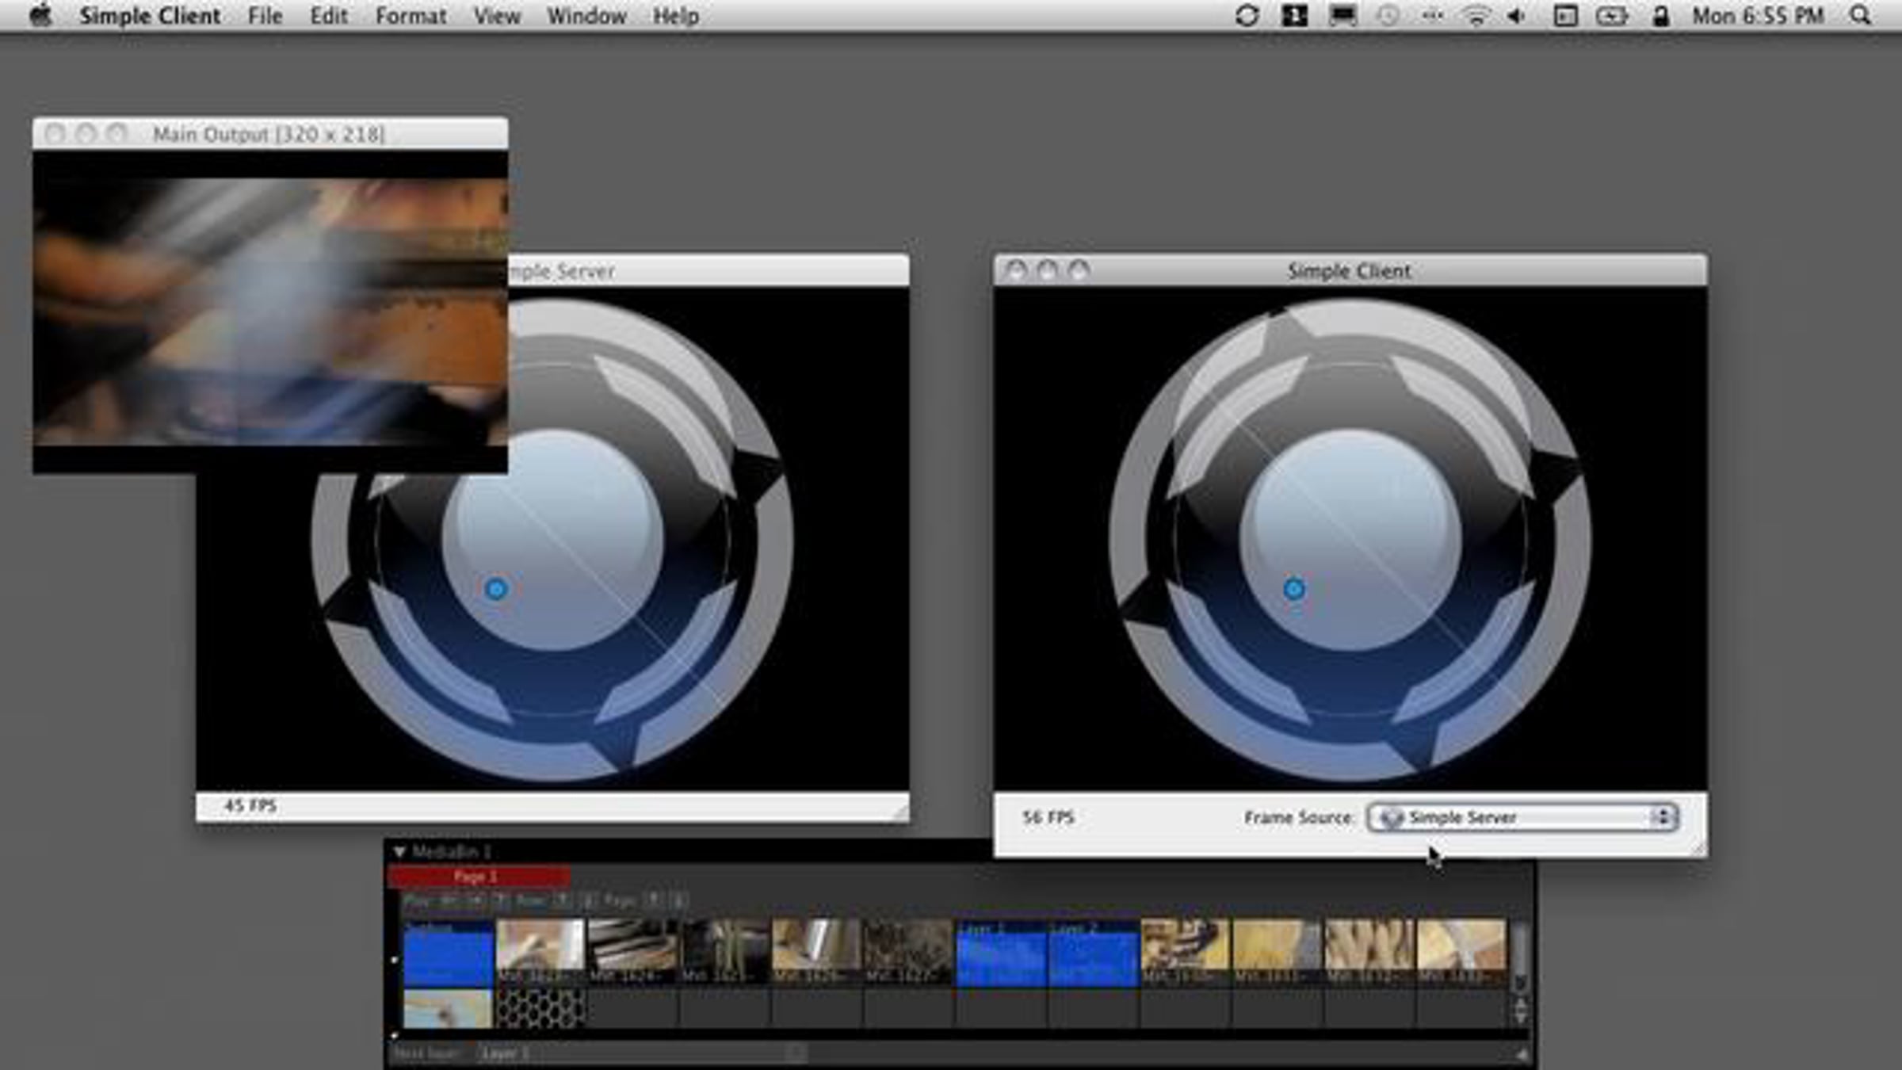Open the Simple Client application menu
Screen dimensions: 1902x1070
pos(150,16)
